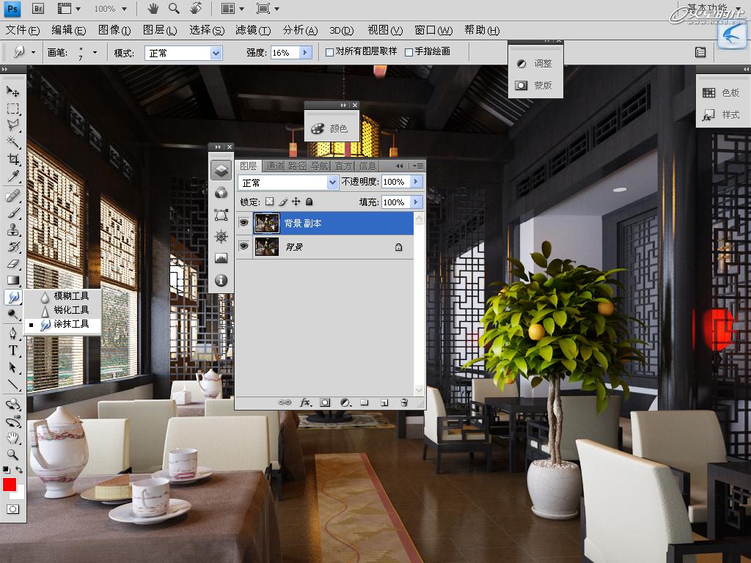Select the Gradient tool
Image resolution: width=751 pixels, height=563 pixels.
[x=13, y=280]
